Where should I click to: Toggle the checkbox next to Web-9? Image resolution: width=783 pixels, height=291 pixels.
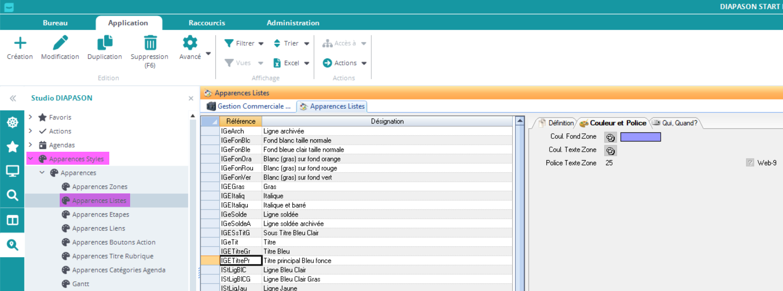coord(750,163)
